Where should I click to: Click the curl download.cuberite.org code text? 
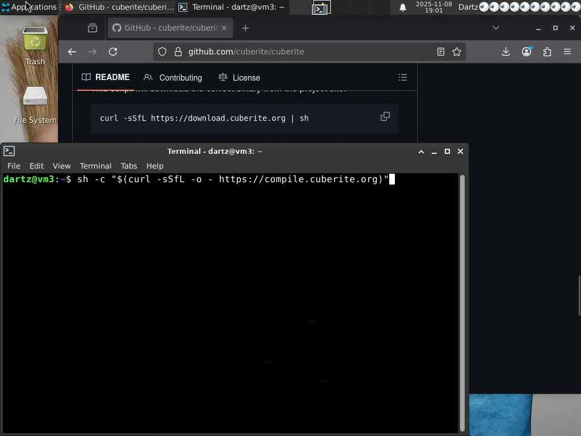point(204,118)
